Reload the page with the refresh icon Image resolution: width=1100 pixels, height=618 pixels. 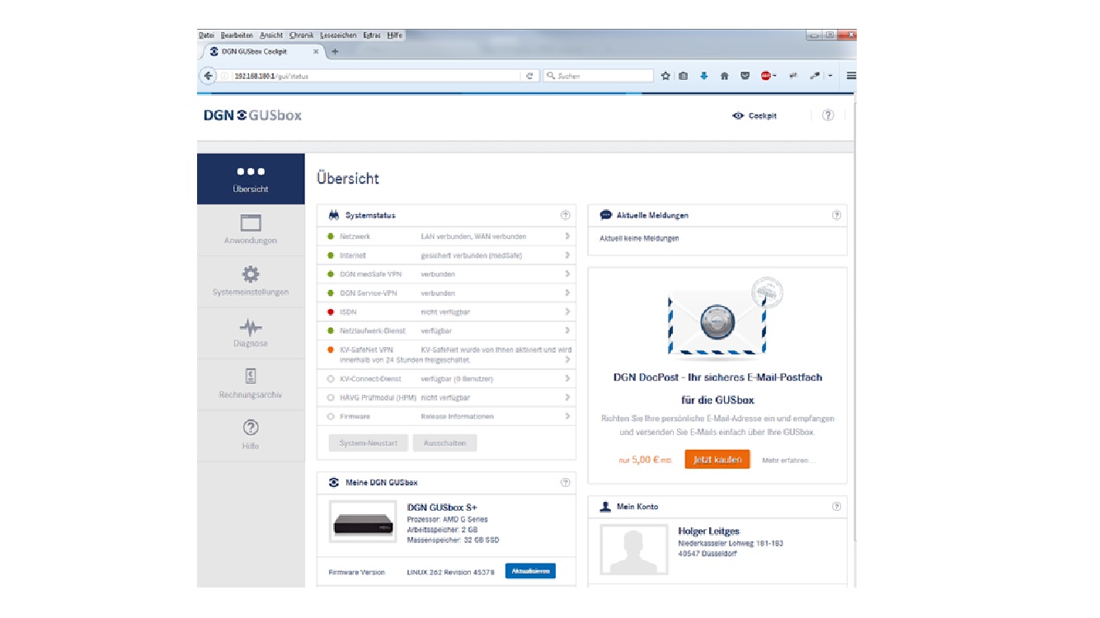pos(530,76)
